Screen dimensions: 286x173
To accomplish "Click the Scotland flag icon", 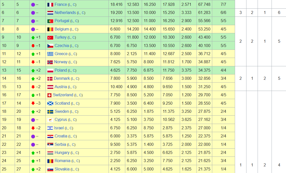I will (x=50, y=103).
